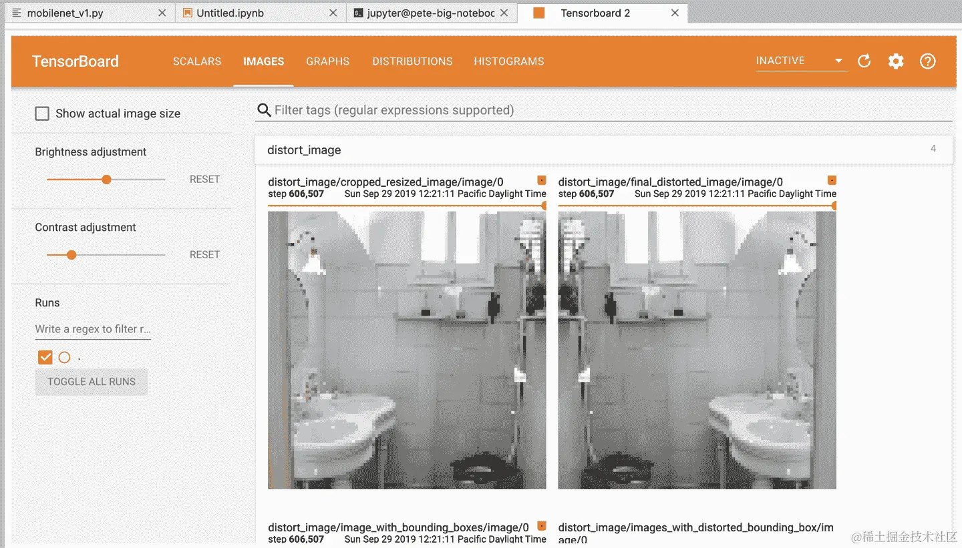The width and height of the screenshot is (962, 548).
Task: Close the jupyter@pete terminal tab
Action: pos(504,13)
